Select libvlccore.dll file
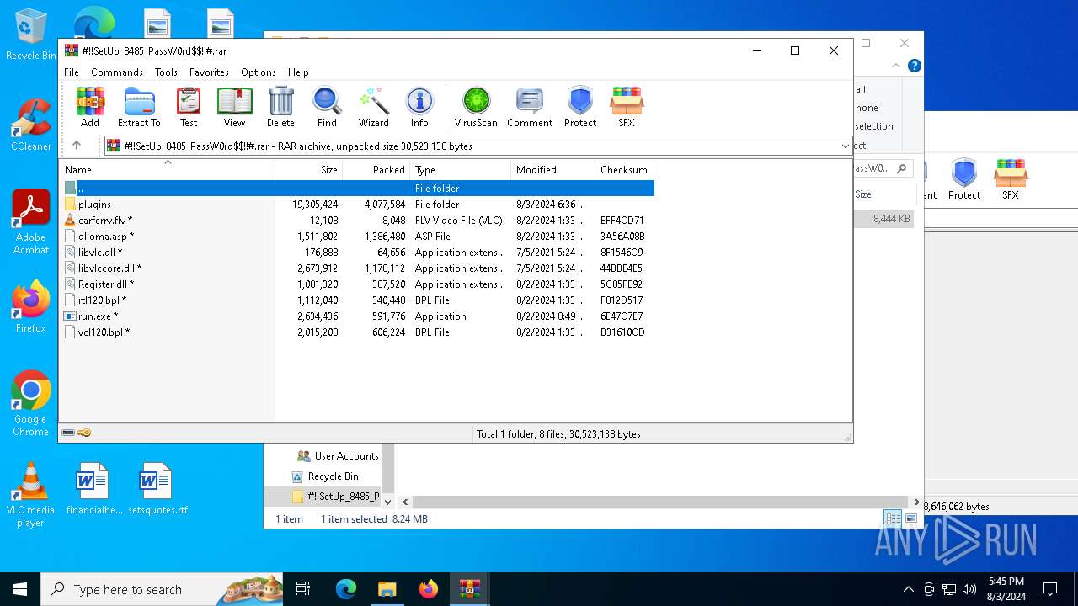The width and height of the screenshot is (1078, 606). (x=358, y=268)
